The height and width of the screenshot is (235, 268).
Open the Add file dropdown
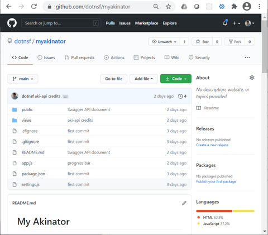click(143, 79)
